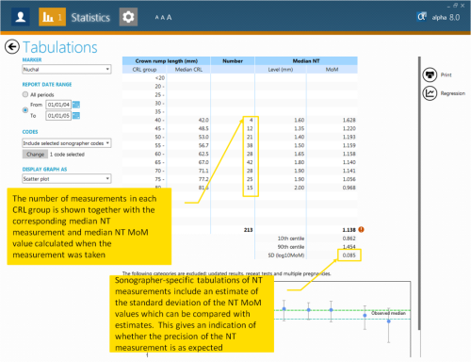Open the Marker dropdown showing Nuchal
This screenshot has width=471, height=362.
pos(67,69)
